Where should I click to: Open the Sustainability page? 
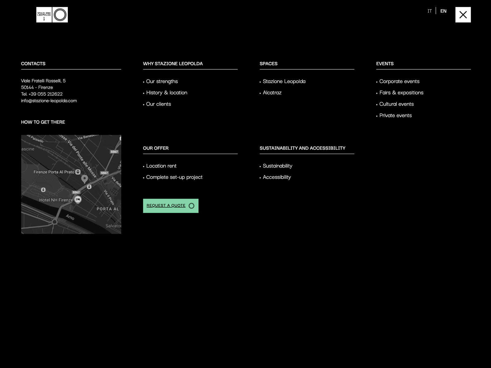point(277,166)
